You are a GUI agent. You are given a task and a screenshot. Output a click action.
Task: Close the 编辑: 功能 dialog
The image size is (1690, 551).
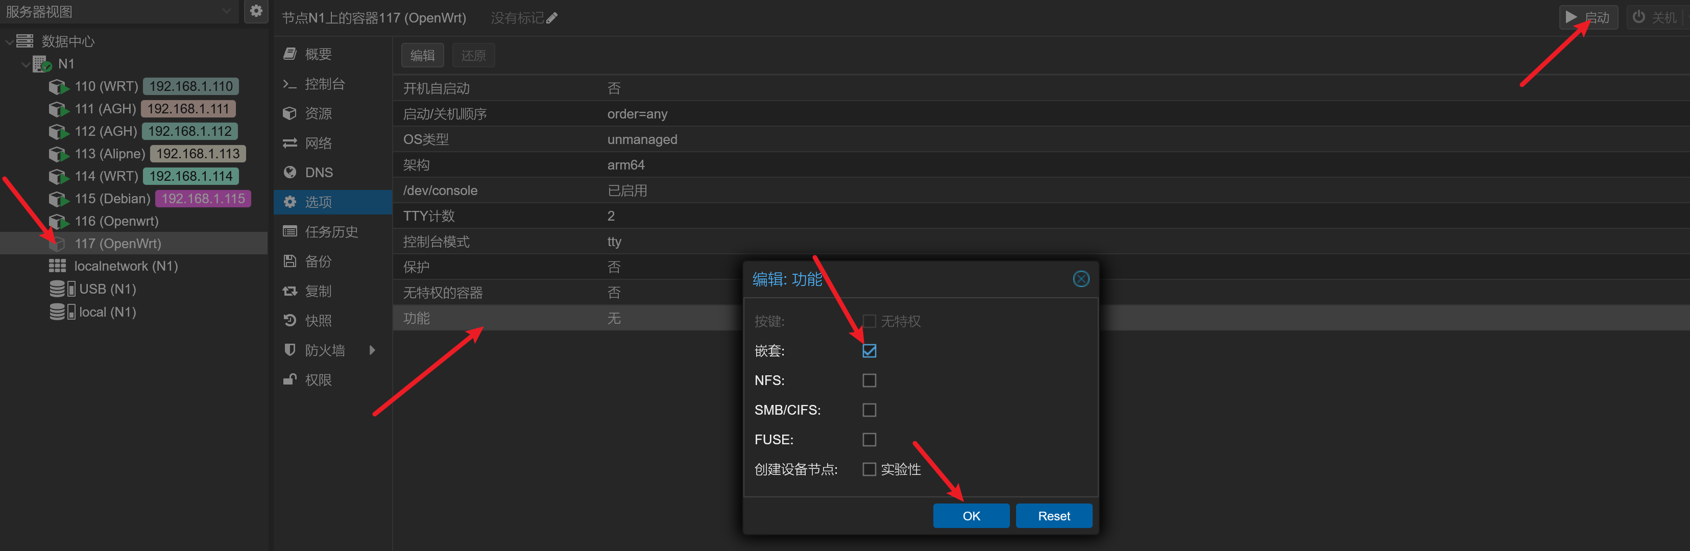point(1080,279)
